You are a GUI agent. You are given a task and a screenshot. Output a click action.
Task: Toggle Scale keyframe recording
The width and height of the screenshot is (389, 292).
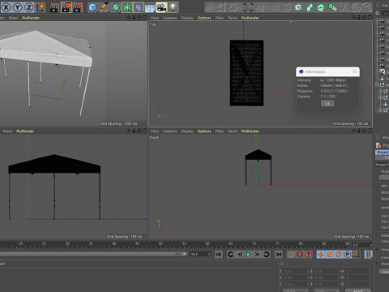click(330, 255)
